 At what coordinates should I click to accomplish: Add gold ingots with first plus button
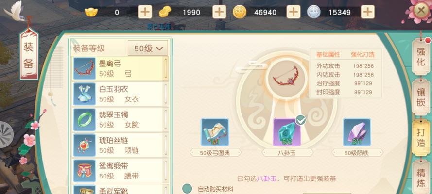click(145, 12)
